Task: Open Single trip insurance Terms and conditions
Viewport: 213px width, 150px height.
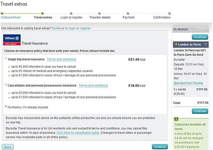Action: [x=61, y=59]
